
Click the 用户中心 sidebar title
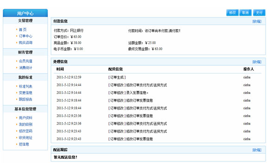pos(25,13)
